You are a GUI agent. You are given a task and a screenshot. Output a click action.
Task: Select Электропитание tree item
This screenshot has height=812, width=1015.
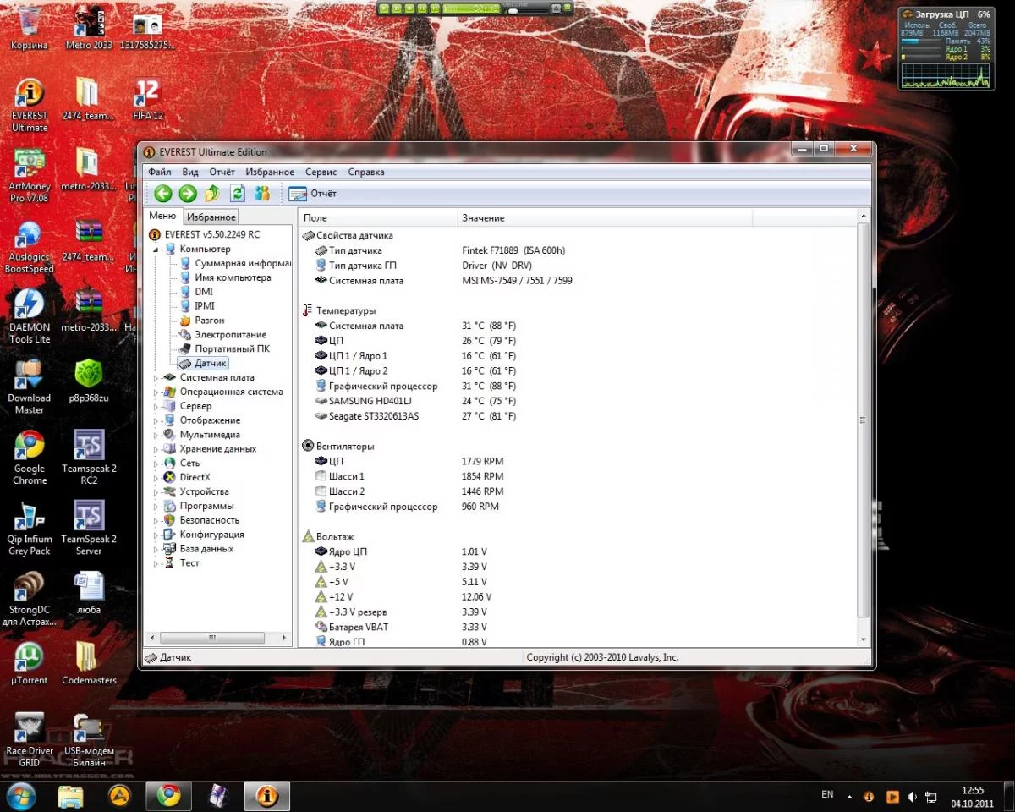click(x=230, y=335)
